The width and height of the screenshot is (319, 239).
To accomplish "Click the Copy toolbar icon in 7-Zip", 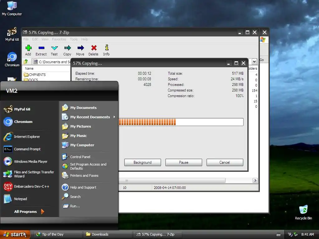I will [x=67, y=50].
